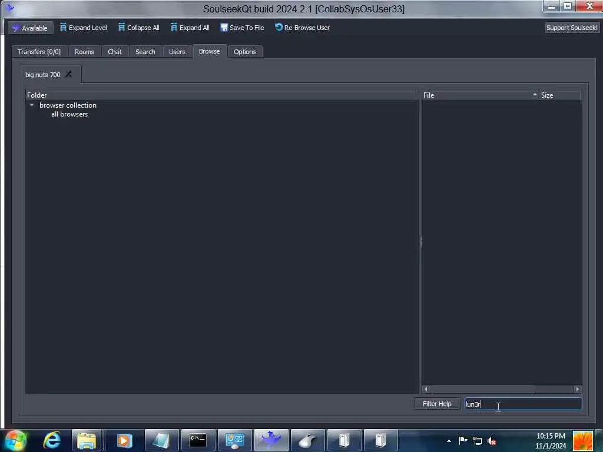Open Windows Explorer from the taskbar
Viewport: 603px width, 452px height.
87,440
